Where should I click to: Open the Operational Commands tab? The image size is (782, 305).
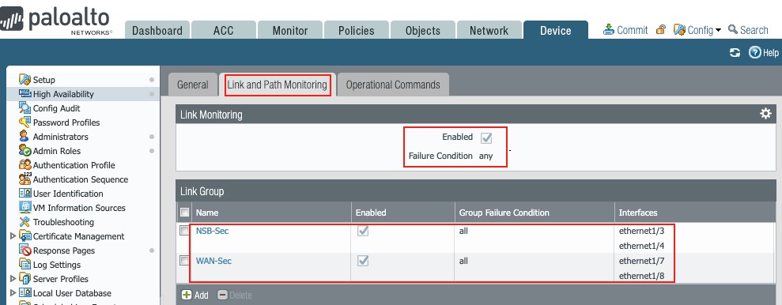pyautogui.click(x=393, y=85)
